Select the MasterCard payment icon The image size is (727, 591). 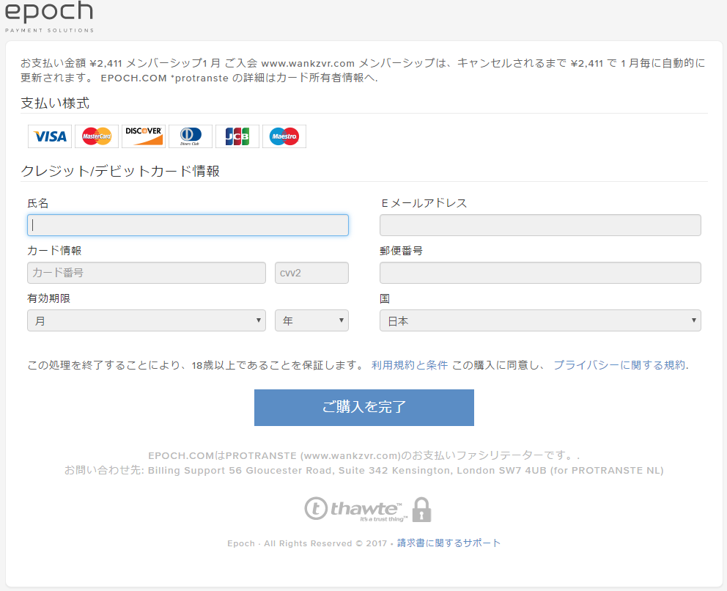[x=97, y=136]
